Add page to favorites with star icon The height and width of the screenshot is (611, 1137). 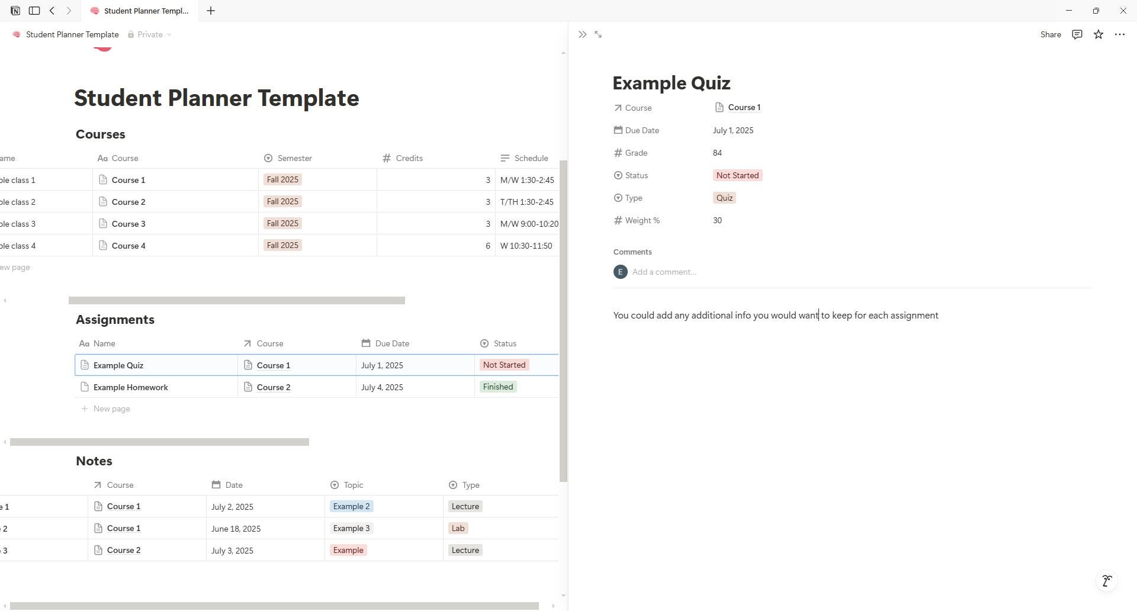(x=1099, y=34)
